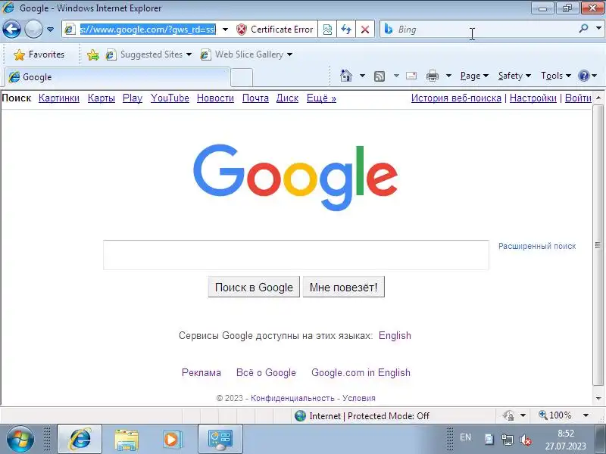Screen dimensions: 606x454
Task: Open История веб-поиска link
Action: pos(456,98)
